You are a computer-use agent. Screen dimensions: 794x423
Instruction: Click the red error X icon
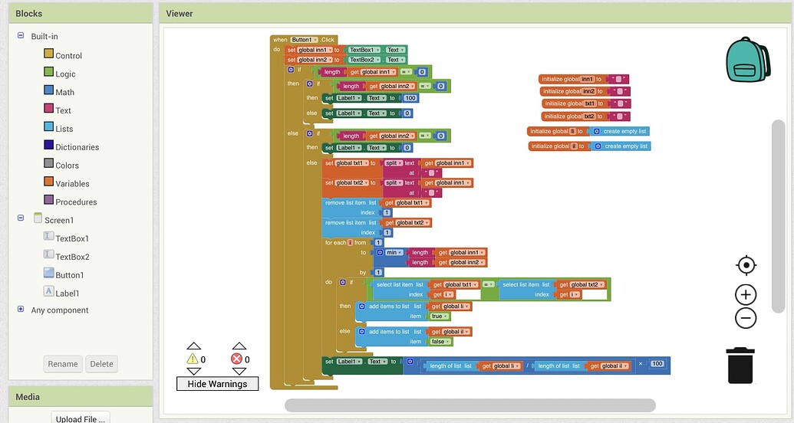(237, 359)
